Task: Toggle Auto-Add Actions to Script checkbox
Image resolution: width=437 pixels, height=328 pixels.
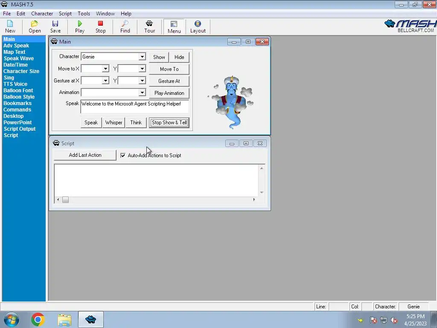Action: (122, 155)
